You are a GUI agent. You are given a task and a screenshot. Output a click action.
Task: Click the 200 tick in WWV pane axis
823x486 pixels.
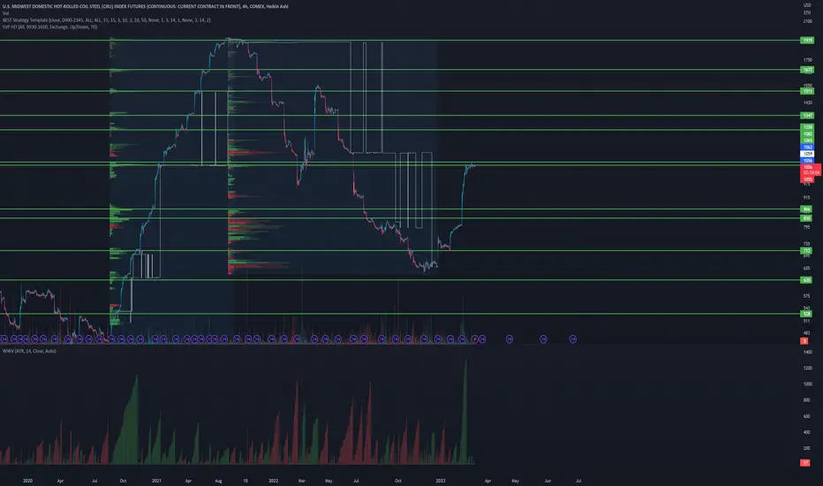(807, 448)
